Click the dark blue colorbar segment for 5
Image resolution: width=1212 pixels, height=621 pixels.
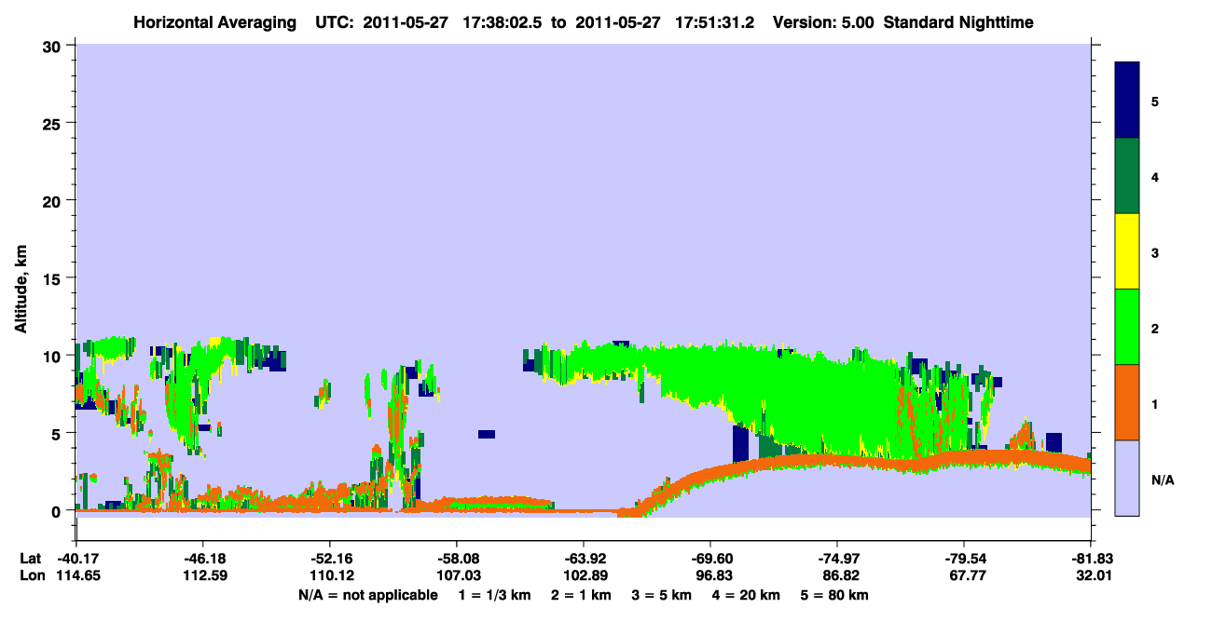tap(1127, 101)
